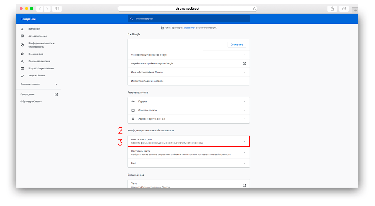
Task: Open Расширения link in the sidebar
Action: pos(27,94)
